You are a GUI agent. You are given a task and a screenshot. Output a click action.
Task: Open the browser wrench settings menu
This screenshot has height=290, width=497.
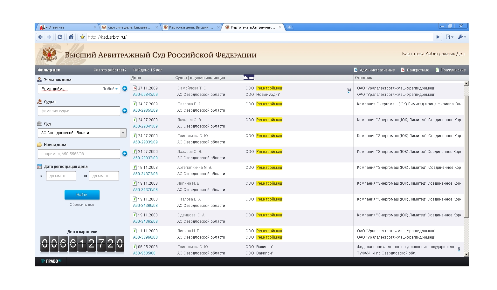click(461, 37)
